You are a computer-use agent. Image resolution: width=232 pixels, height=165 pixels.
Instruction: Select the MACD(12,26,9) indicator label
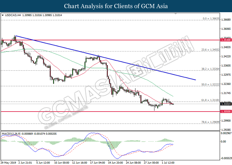point(29,134)
